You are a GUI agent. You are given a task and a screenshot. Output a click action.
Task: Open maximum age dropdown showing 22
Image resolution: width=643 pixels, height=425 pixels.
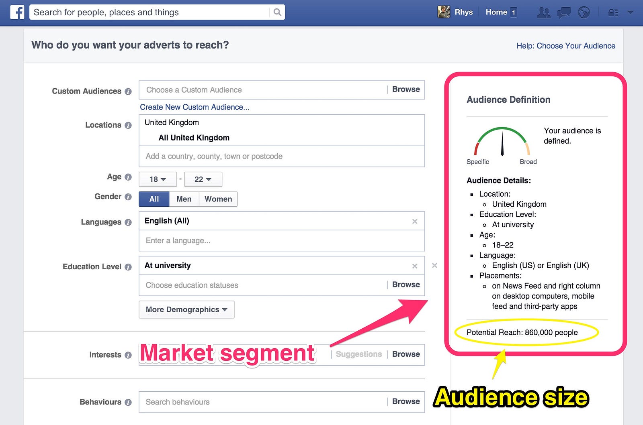(x=203, y=179)
